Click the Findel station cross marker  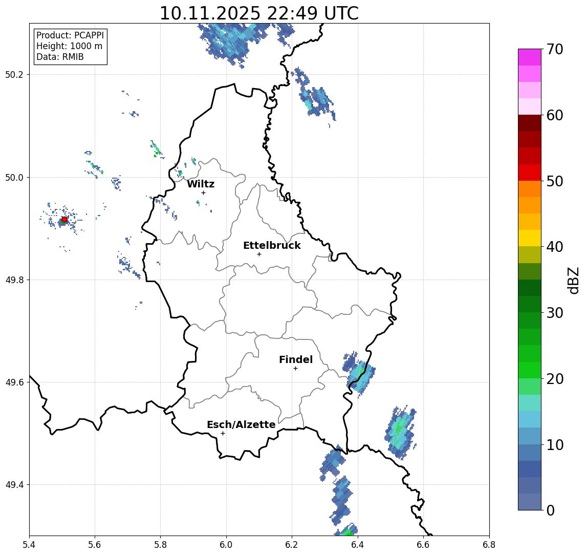295,369
